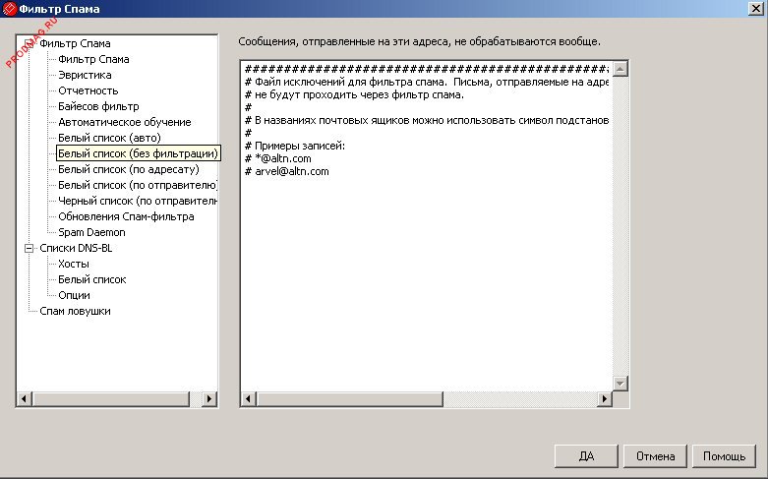This screenshot has height=479, width=768.
Task: Open the Spam Daemon page
Action: pyautogui.click(x=91, y=232)
